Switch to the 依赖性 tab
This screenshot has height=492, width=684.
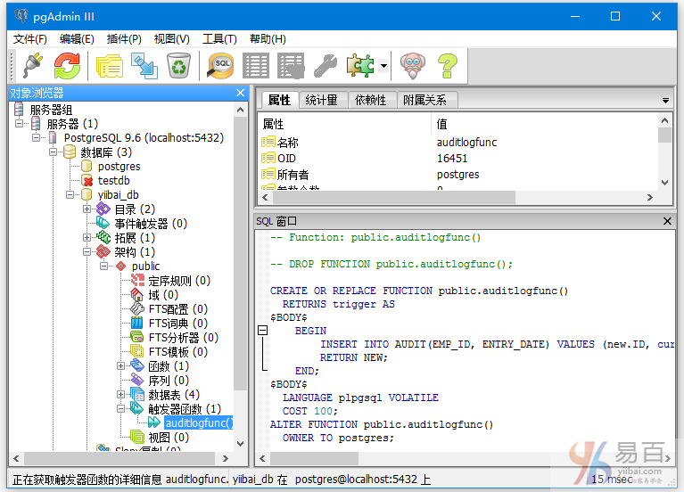click(370, 100)
